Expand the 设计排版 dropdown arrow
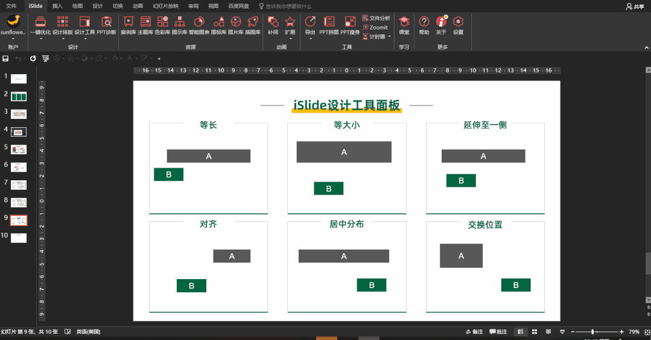 pos(63,39)
